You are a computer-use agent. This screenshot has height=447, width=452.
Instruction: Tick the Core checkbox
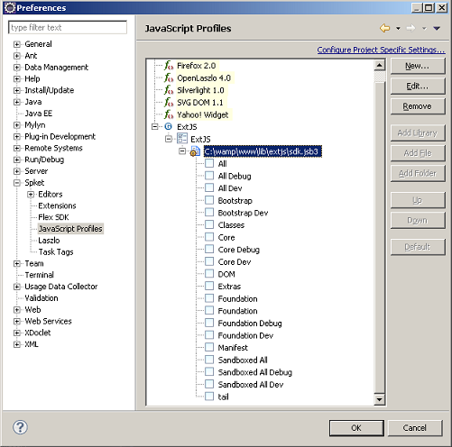[209, 237]
